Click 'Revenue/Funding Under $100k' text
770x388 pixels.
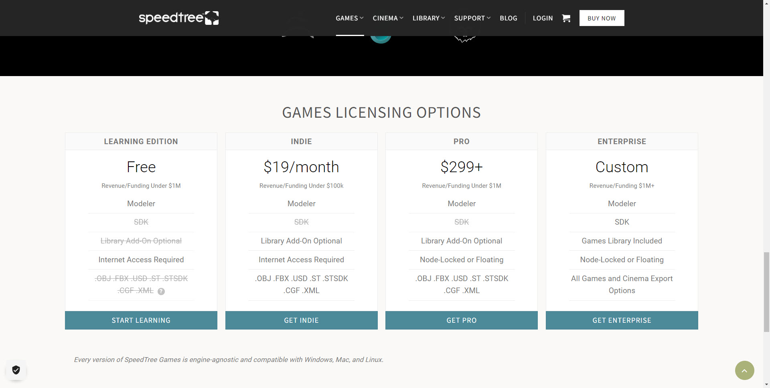click(x=302, y=186)
